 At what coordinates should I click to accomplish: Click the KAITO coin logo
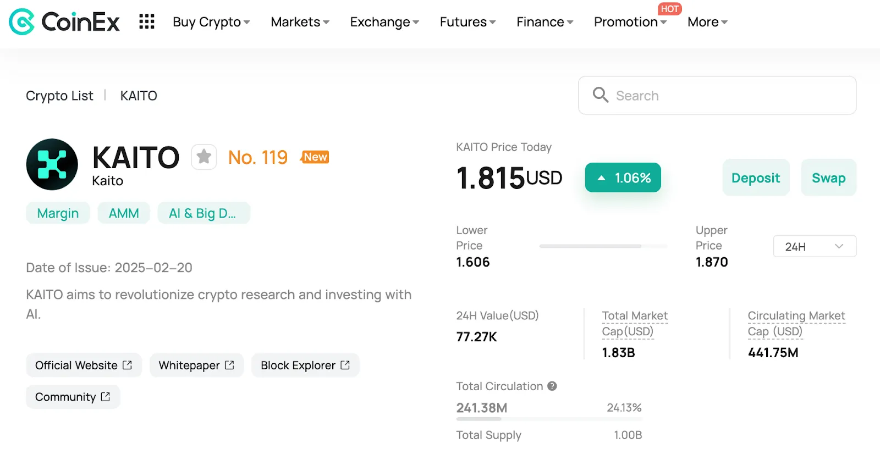point(52,164)
